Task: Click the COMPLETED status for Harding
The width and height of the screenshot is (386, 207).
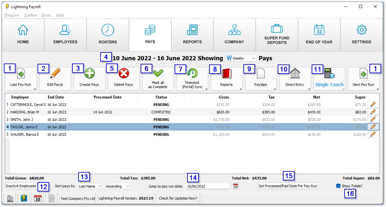Action: [161, 112]
